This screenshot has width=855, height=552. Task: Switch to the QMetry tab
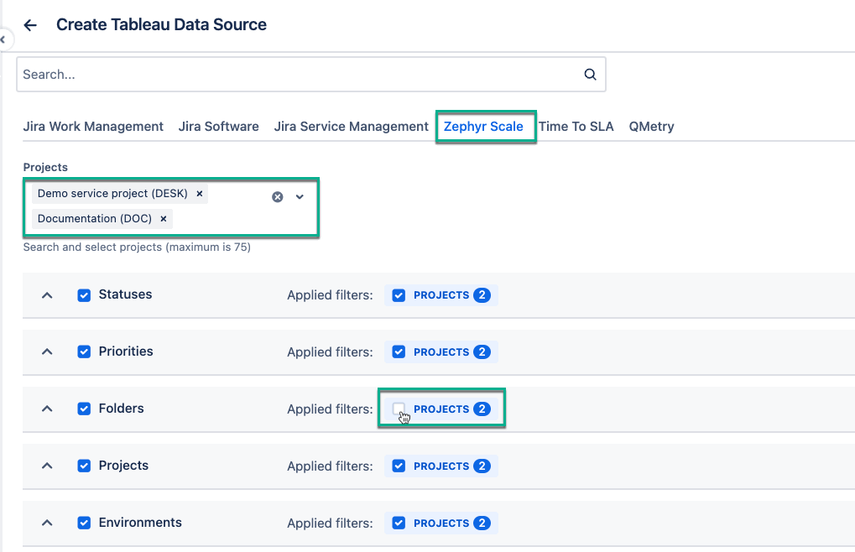coord(652,127)
